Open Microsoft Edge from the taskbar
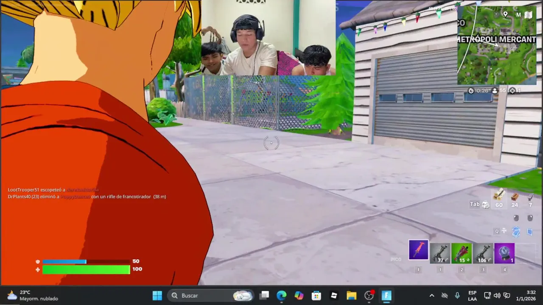The width and height of the screenshot is (543, 305). [x=282, y=295]
